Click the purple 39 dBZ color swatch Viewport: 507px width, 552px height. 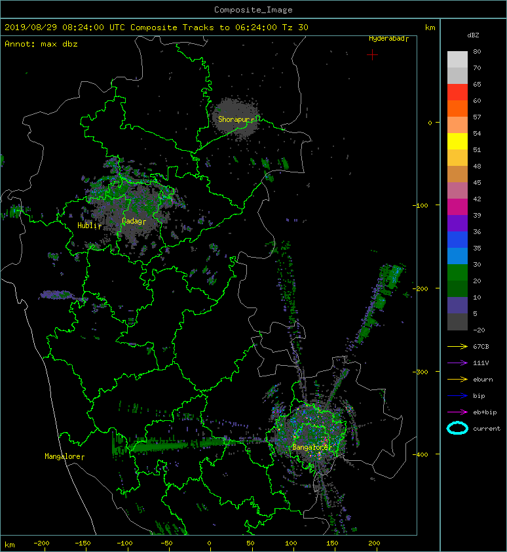pyautogui.click(x=457, y=223)
